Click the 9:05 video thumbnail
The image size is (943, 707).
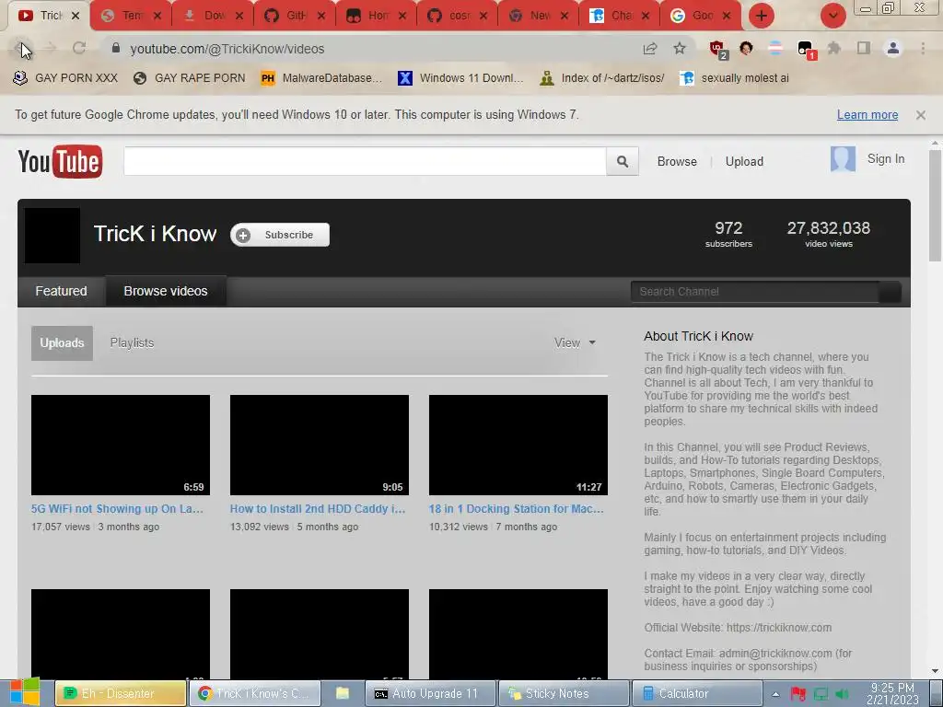(x=320, y=445)
